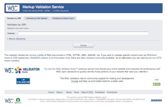Open the Help & FAQ footer link
This screenshot has width=167, height=106.
pos(87,92)
